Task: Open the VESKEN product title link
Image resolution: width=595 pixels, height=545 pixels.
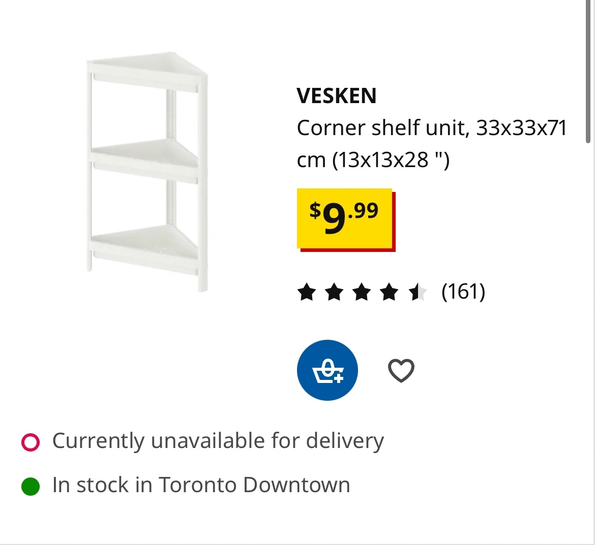Action: [337, 95]
